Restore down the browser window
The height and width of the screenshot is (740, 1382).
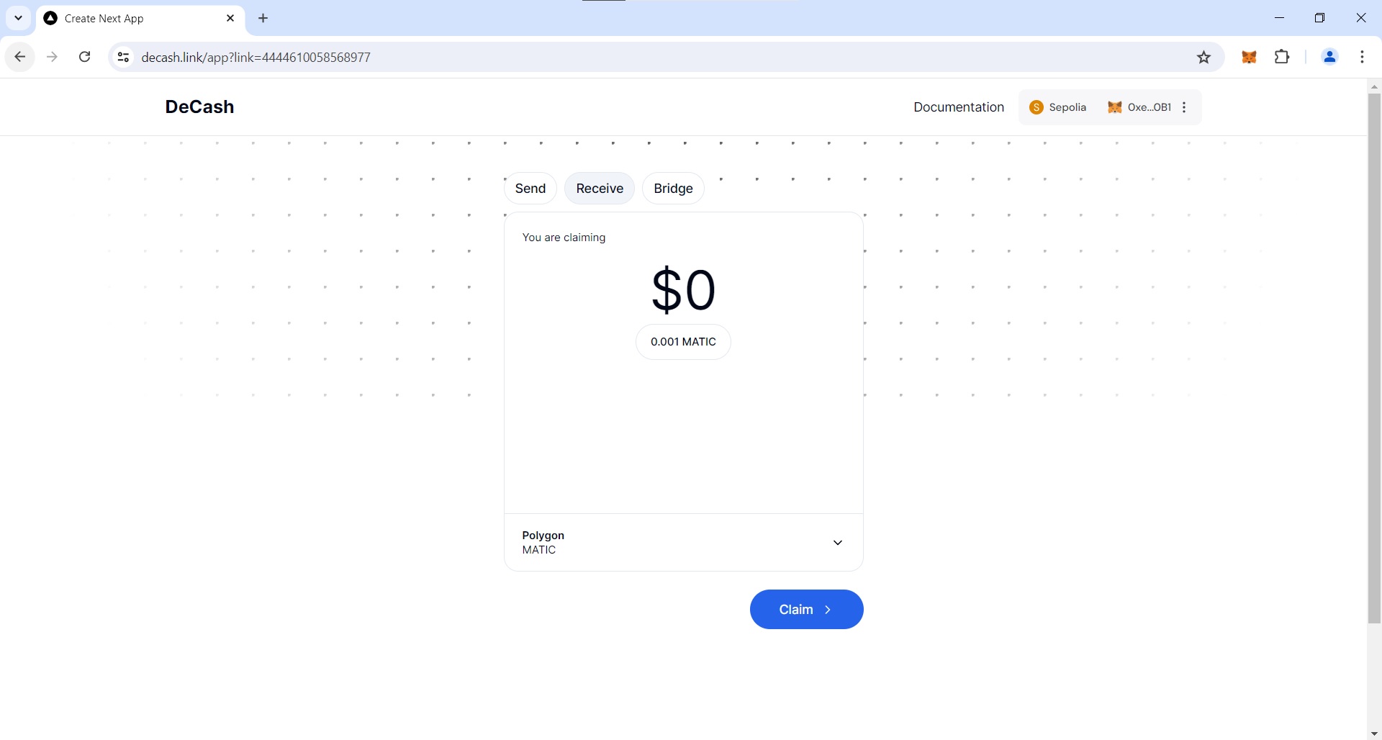pos(1319,18)
